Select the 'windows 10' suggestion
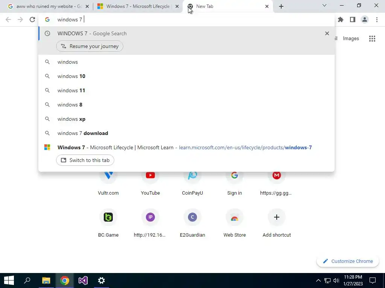385x288 pixels. tap(186, 76)
